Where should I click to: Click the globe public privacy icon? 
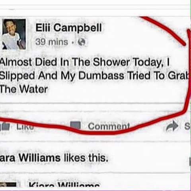82,42
